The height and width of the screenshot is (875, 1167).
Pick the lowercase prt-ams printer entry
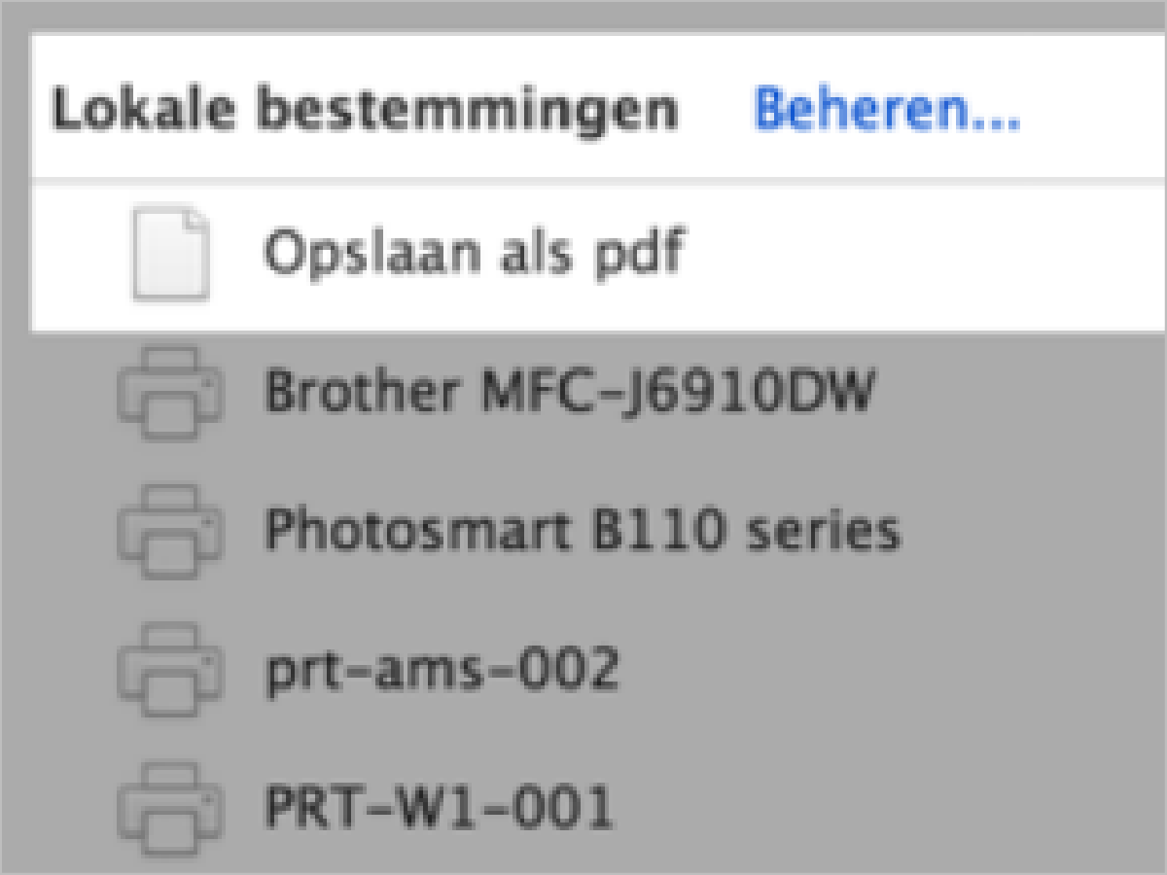click(442, 670)
